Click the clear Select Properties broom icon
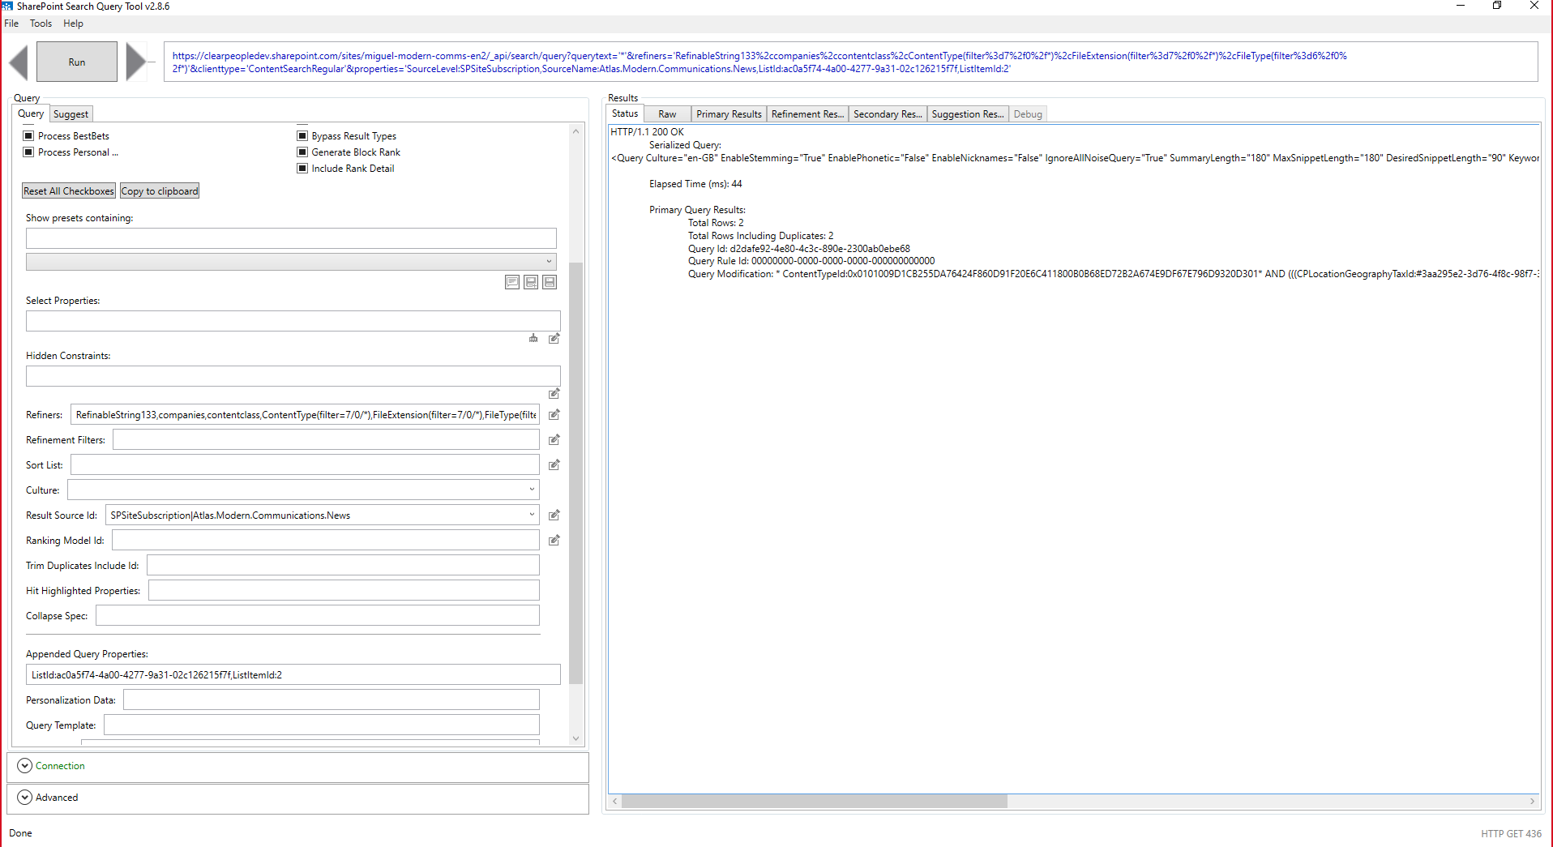 (533, 338)
